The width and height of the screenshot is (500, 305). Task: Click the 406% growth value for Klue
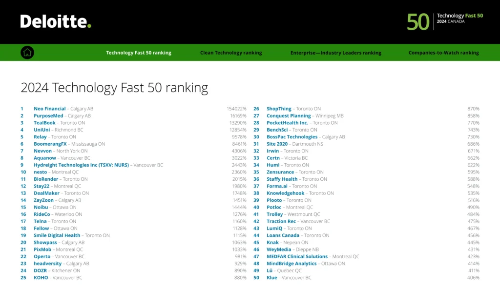[473, 277]
